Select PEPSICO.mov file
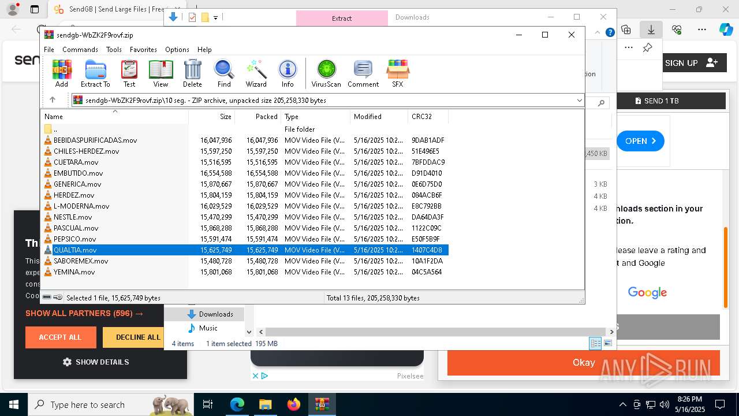Screen dimensions: 739x416 [x=74, y=239]
